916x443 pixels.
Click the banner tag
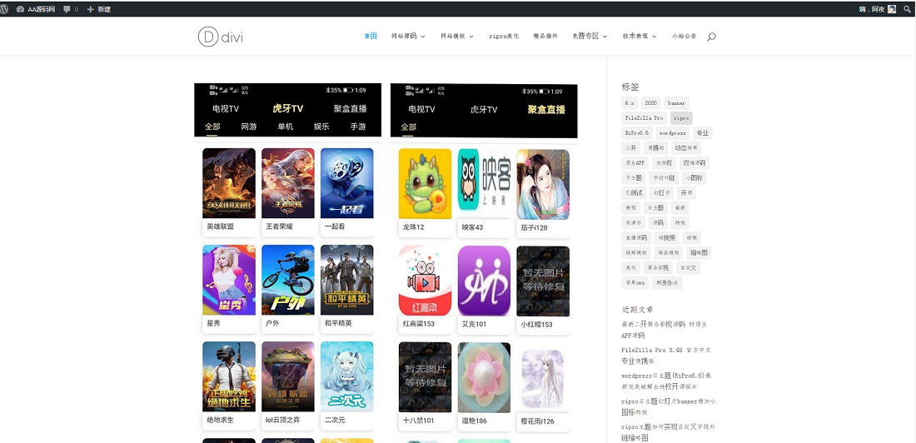[676, 103]
